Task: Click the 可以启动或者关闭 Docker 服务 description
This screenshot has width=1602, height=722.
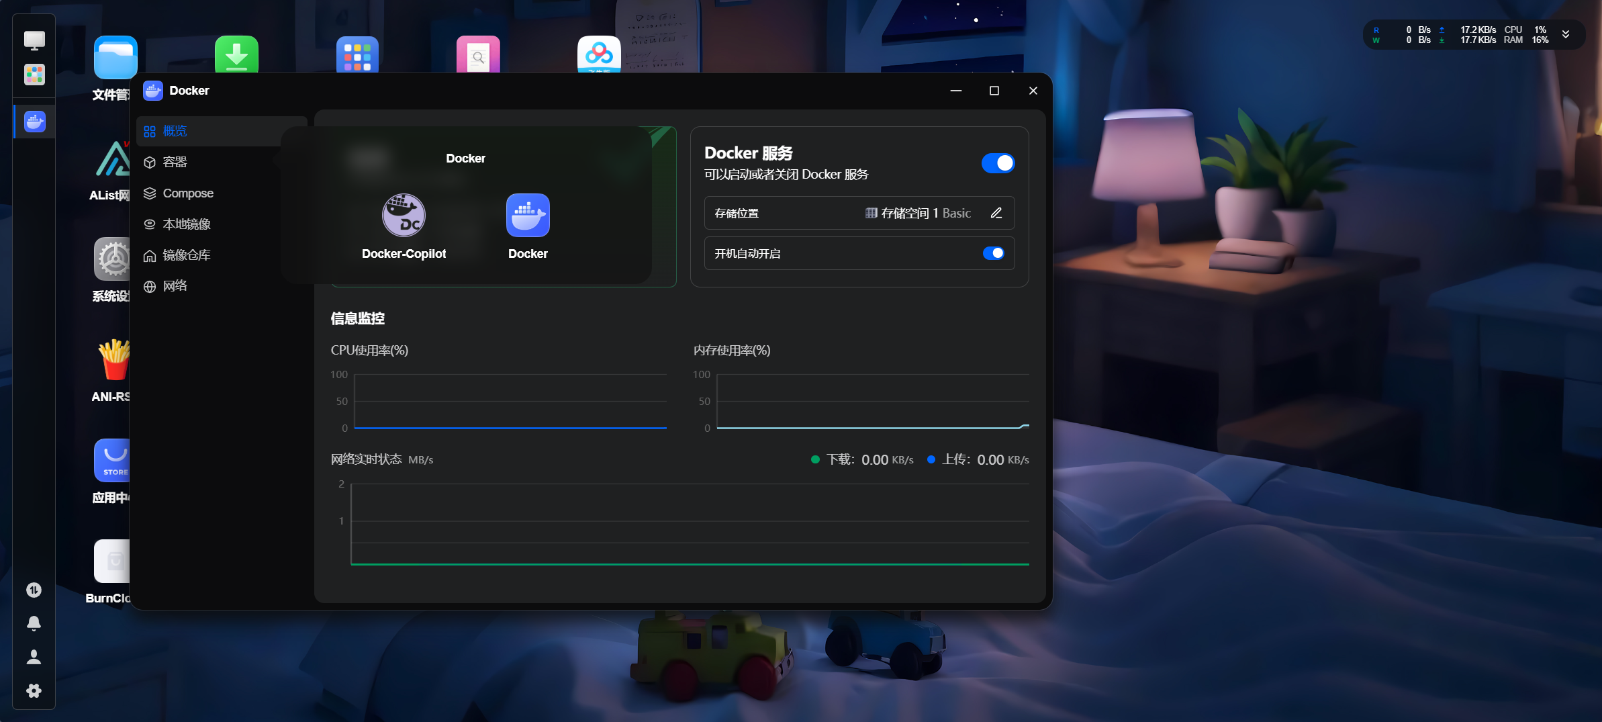Action: pyautogui.click(x=786, y=175)
